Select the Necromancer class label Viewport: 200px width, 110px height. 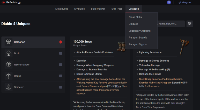[x=22, y=64]
